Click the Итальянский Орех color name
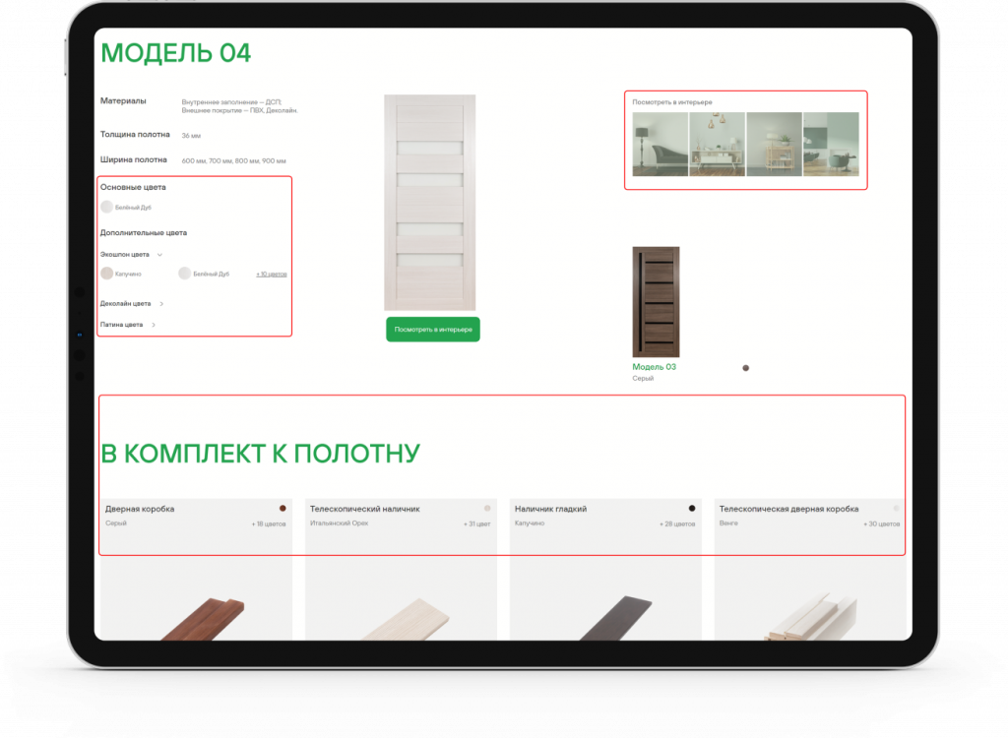Screen dimensions: 1008x738 (x=339, y=523)
